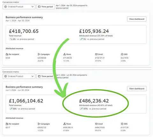Click the April SMS chat icon
The height and width of the screenshot is (137, 153).
(122, 54)
